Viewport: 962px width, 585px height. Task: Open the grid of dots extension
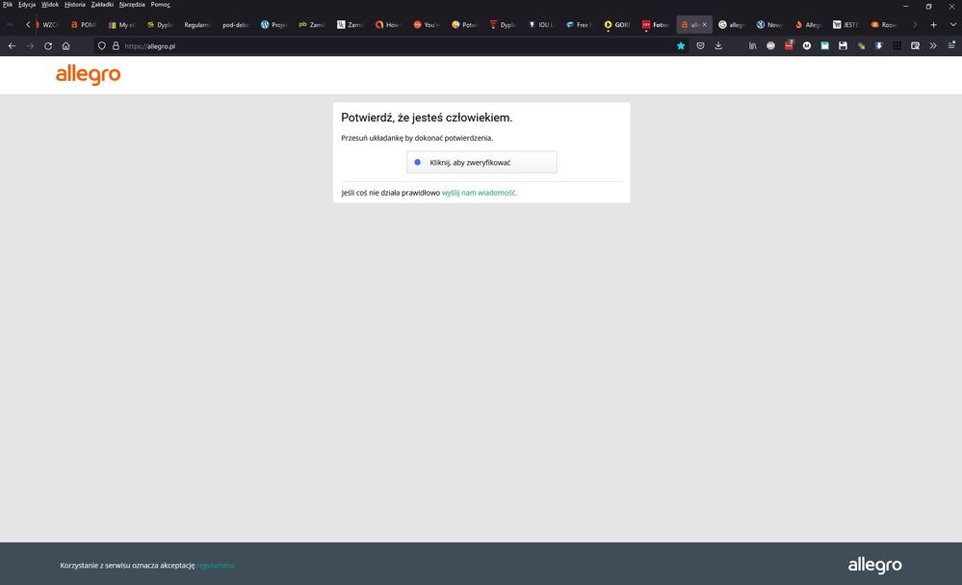click(897, 46)
